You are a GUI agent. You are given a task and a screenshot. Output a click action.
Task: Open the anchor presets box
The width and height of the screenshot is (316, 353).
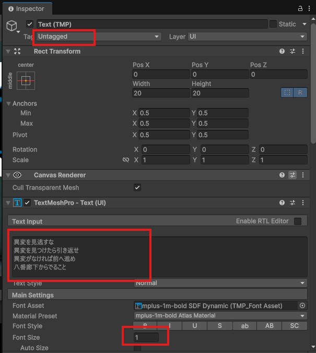26,81
